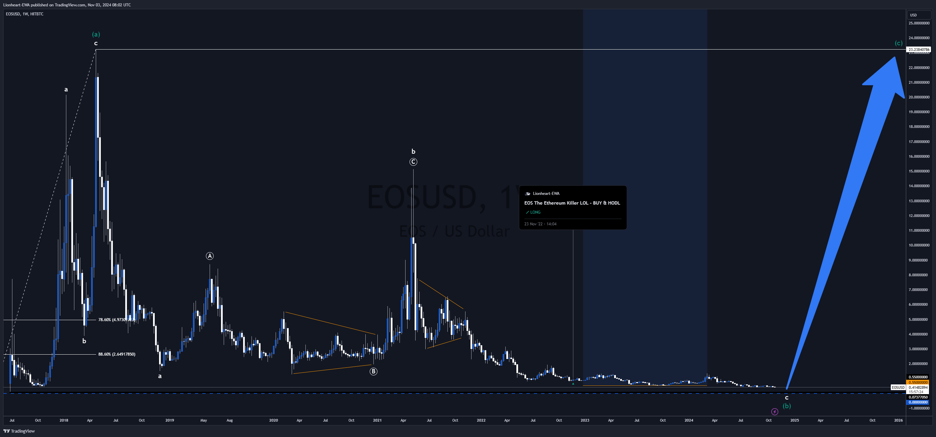Click the 20.00000000 price axis tick

(919, 97)
